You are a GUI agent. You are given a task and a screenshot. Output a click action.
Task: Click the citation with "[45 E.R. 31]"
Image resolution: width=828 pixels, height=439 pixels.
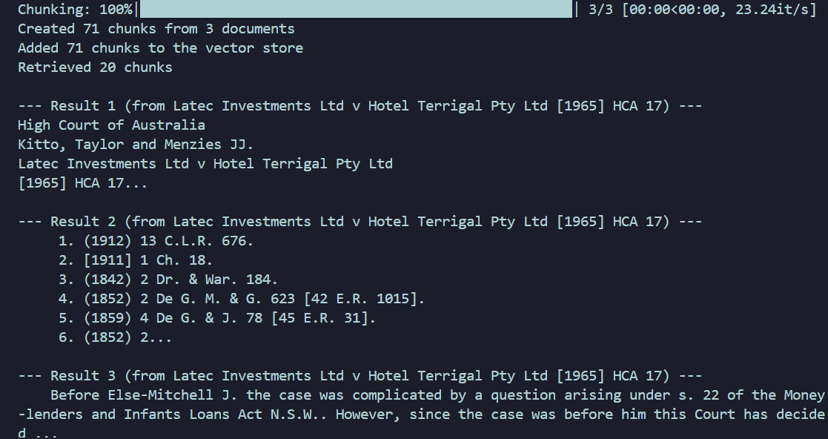point(229,318)
